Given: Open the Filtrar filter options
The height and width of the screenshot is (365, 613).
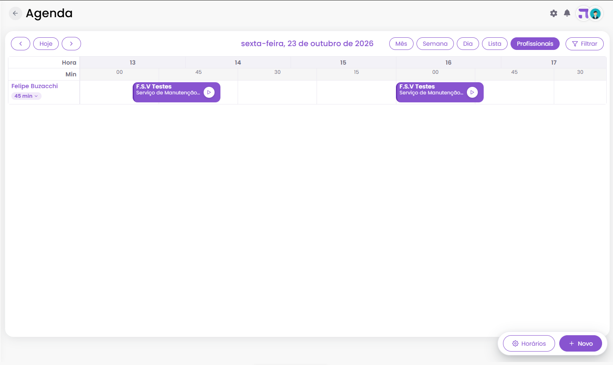Looking at the screenshot, I should pyautogui.click(x=584, y=44).
